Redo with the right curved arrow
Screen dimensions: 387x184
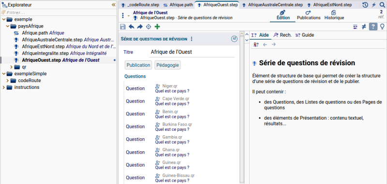pos(140,27)
